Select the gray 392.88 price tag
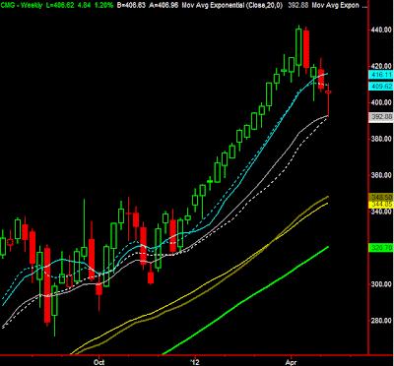 381,116
